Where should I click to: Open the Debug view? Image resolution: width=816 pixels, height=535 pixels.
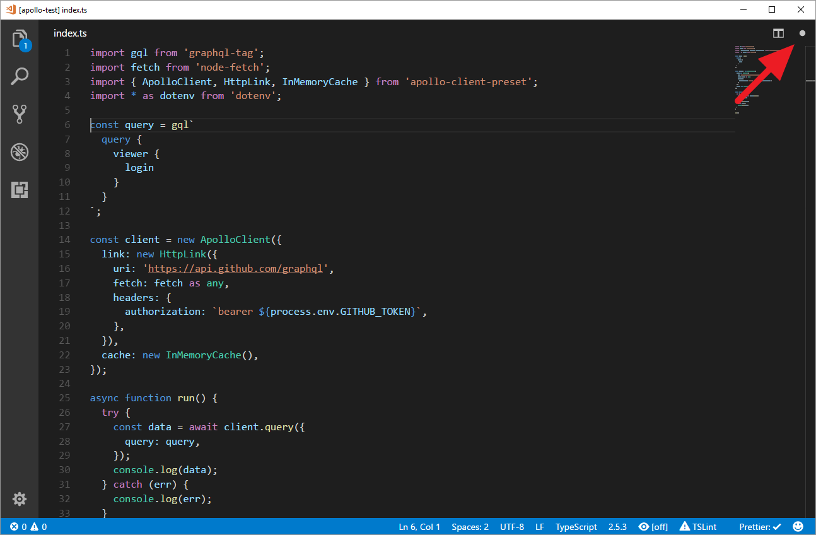click(20, 151)
